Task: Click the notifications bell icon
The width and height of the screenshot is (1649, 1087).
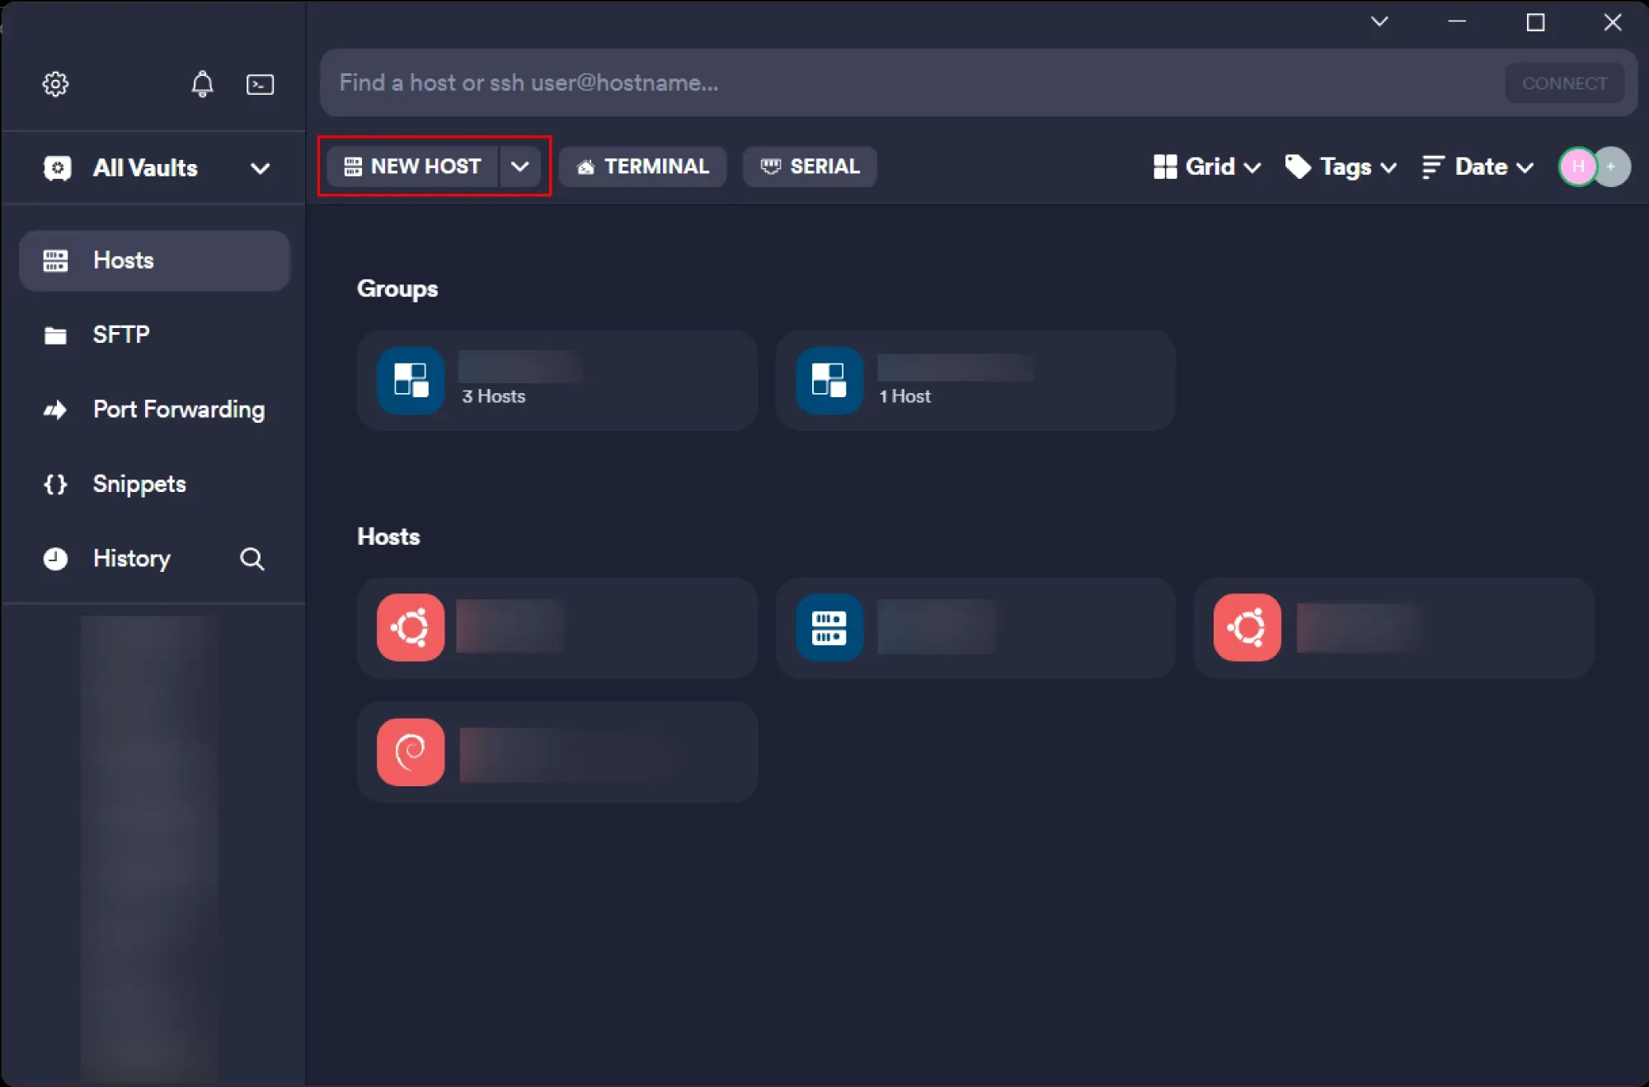Action: [x=202, y=83]
